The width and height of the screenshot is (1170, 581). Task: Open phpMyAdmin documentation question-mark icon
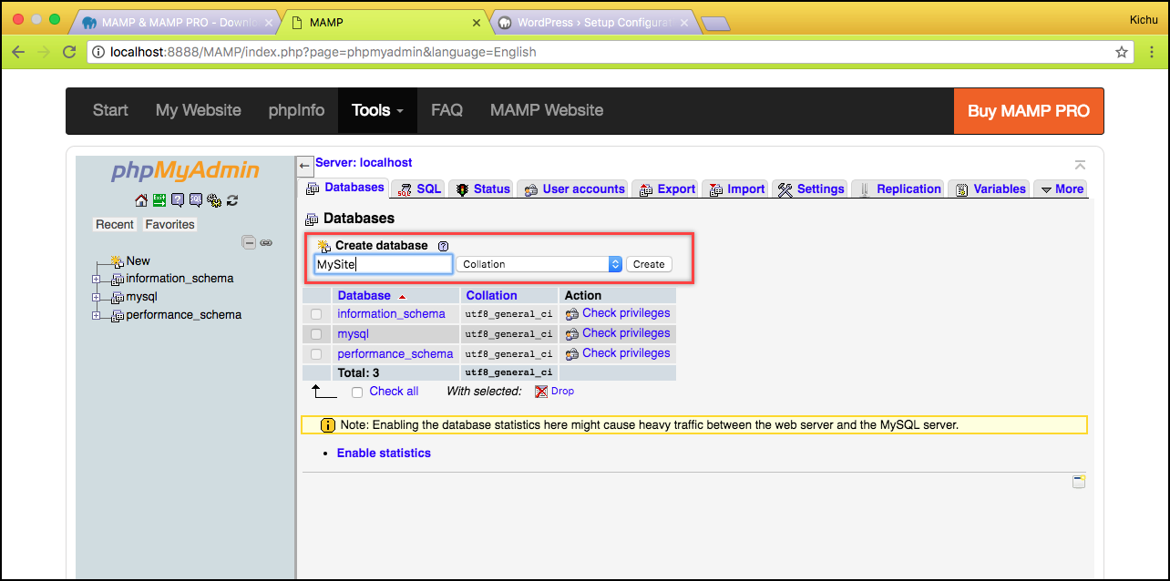[x=178, y=200]
